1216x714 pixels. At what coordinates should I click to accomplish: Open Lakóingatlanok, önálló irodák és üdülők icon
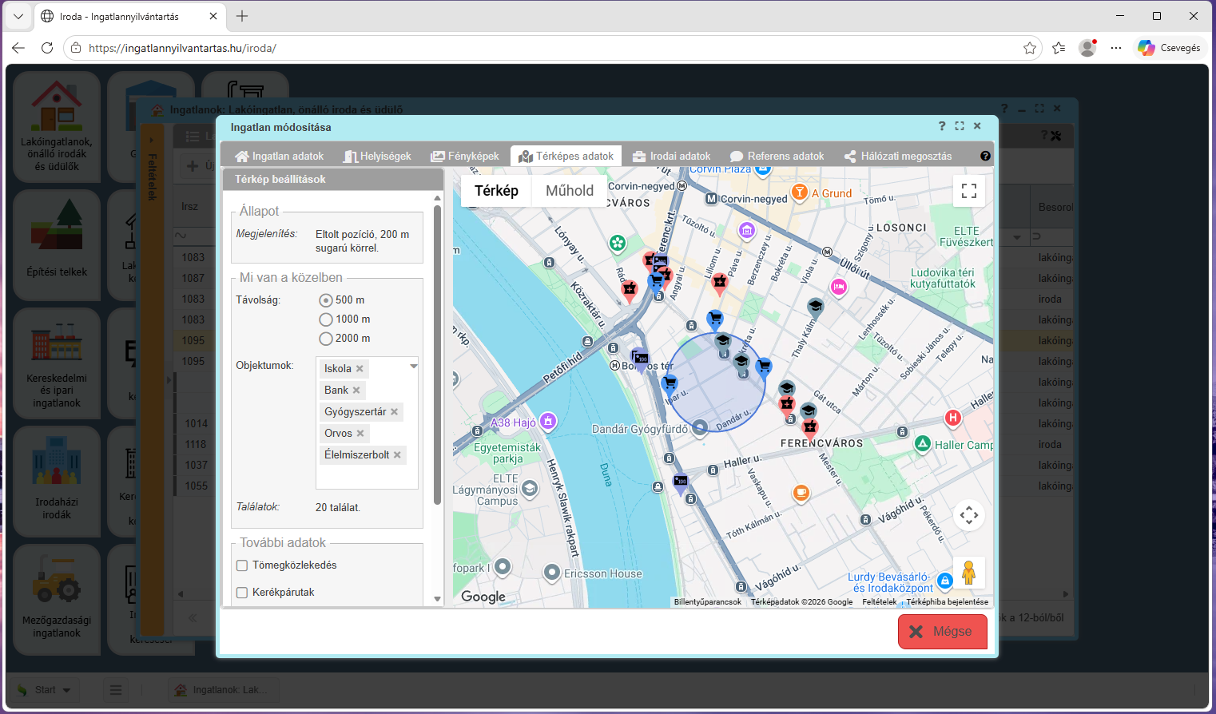point(57,126)
